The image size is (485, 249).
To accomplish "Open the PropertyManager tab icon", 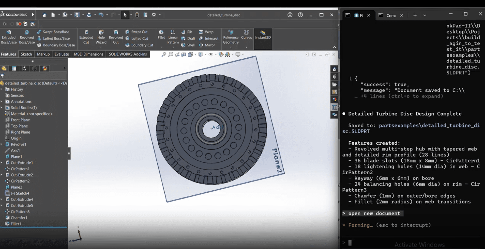I will (x=14, y=69).
